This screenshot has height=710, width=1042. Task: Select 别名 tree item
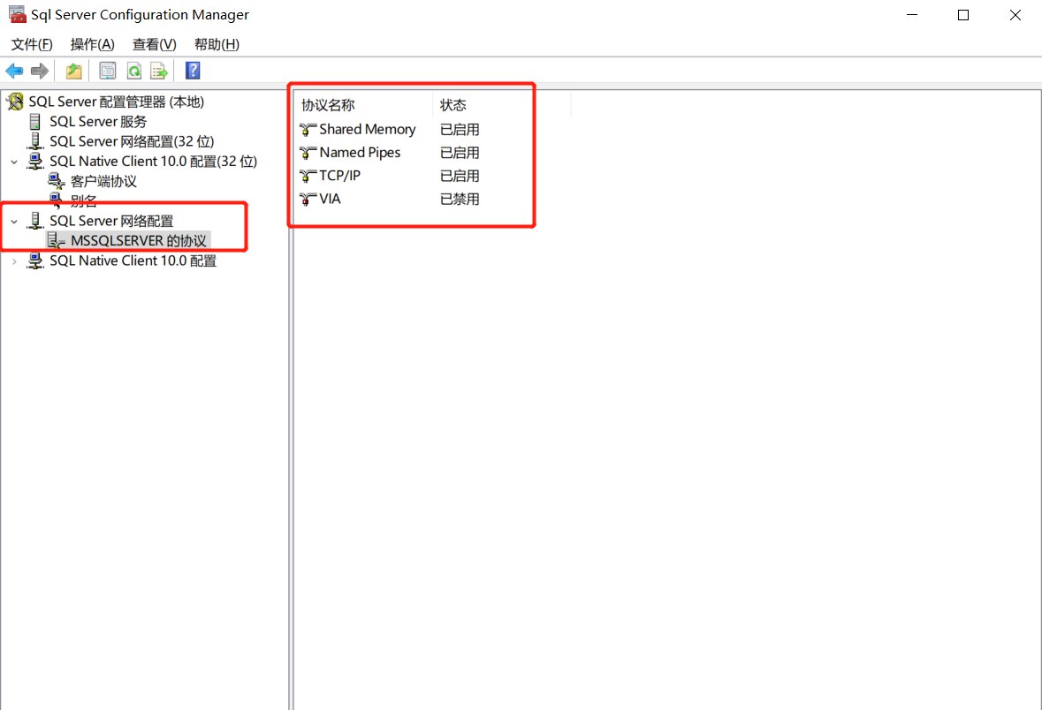coord(84,200)
